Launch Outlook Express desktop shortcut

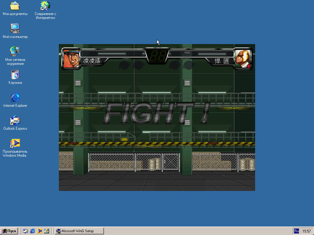point(15,123)
